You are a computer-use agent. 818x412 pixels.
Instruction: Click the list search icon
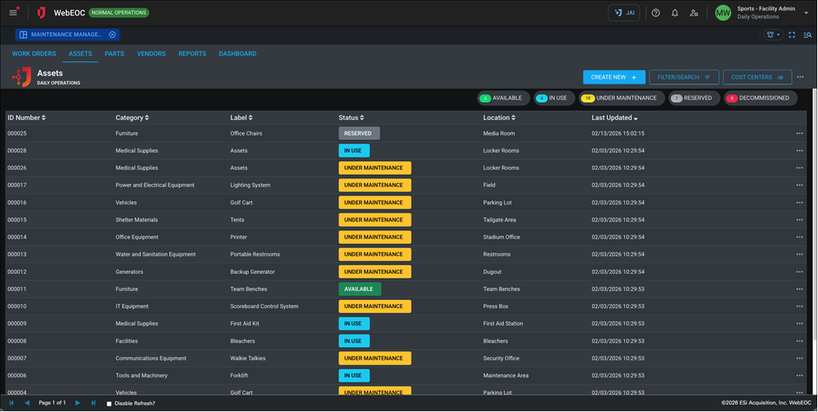click(x=807, y=35)
